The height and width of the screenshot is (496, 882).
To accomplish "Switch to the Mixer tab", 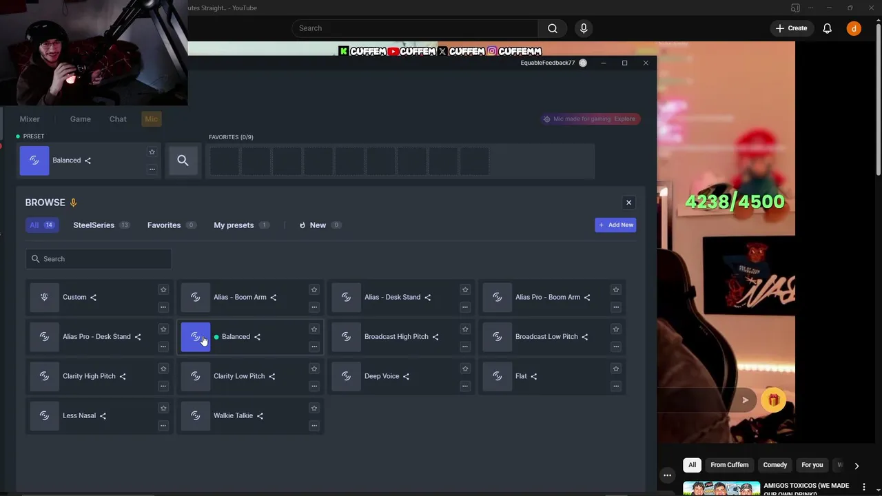I will 30,119.
